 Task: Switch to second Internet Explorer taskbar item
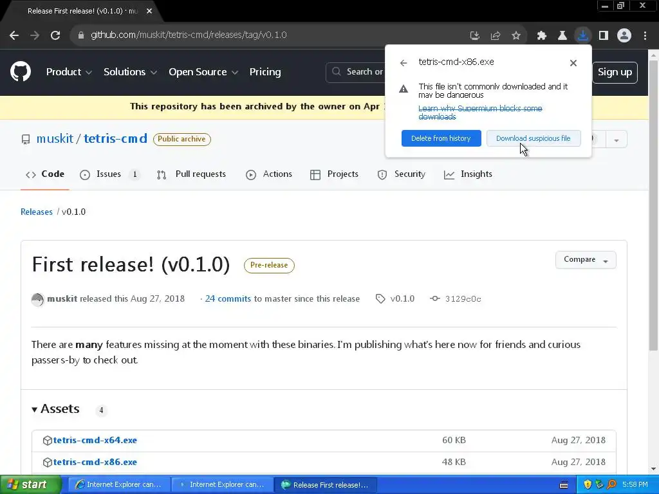coord(222,485)
